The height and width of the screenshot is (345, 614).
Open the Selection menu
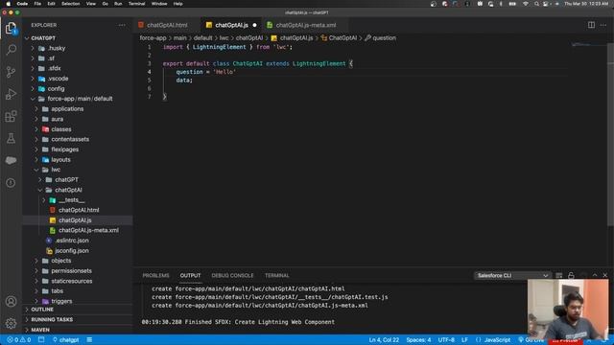70,4
